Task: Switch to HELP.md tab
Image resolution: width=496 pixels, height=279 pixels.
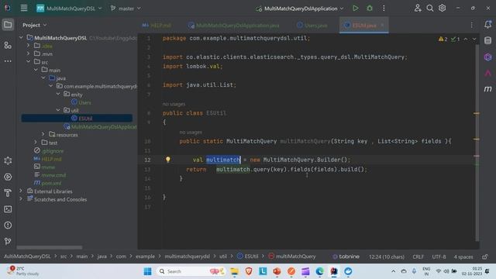Action: pyautogui.click(x=157, y=26)
